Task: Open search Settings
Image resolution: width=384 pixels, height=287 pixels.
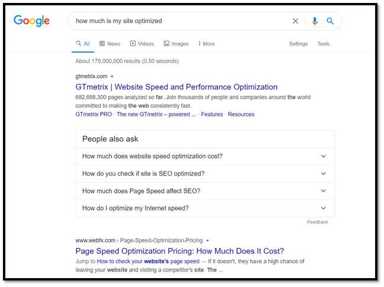Action: [x=298, y=44]
